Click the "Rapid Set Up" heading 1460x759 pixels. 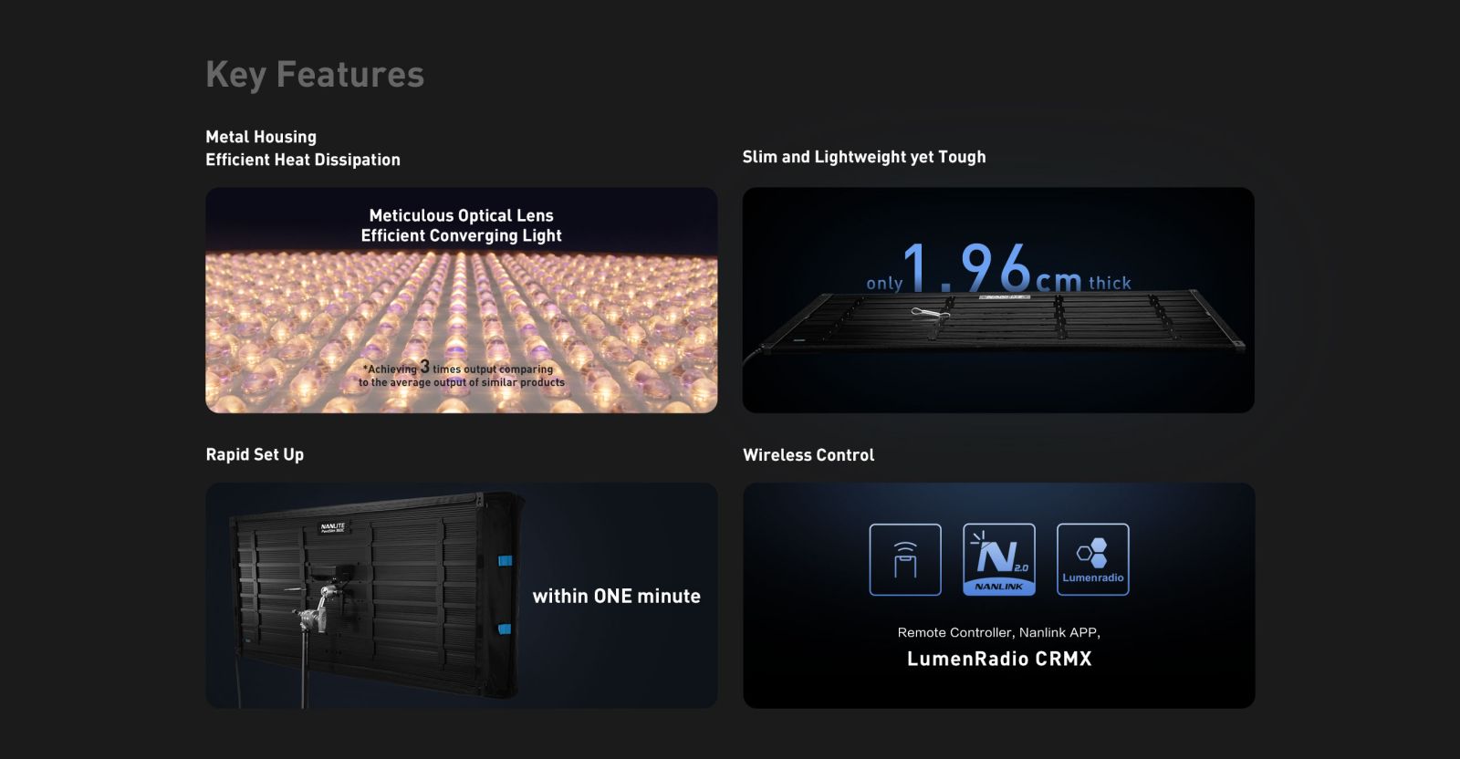pos(255,454)
